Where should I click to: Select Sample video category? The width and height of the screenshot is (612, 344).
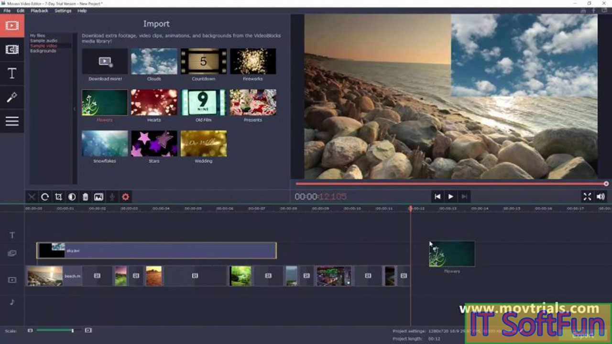44,45
